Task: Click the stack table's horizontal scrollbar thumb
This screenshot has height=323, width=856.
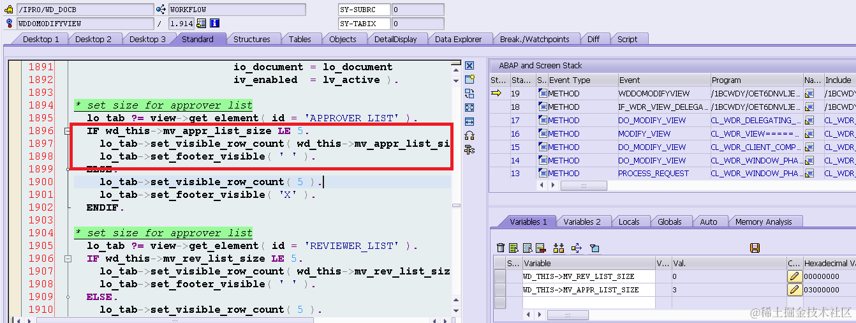Action: 583,186
